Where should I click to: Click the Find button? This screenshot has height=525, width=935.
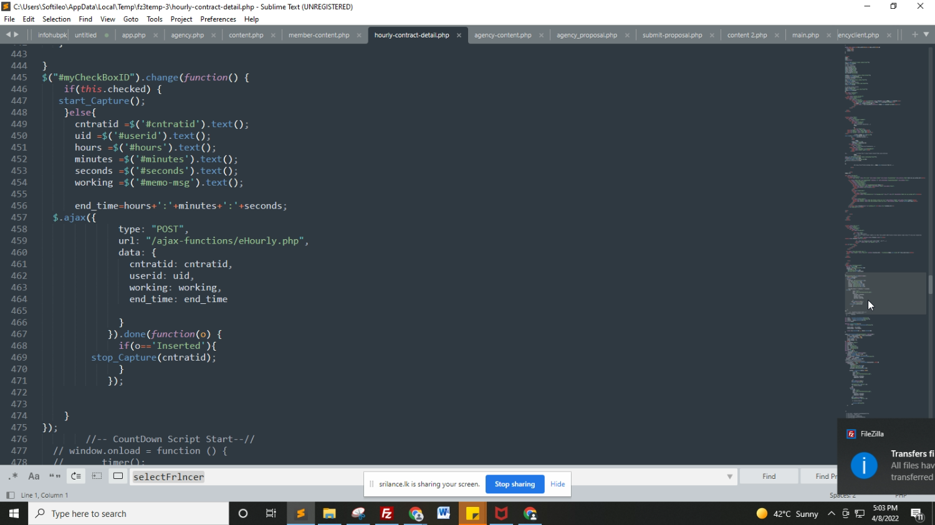pyautogui.click(x=769, y=476)
